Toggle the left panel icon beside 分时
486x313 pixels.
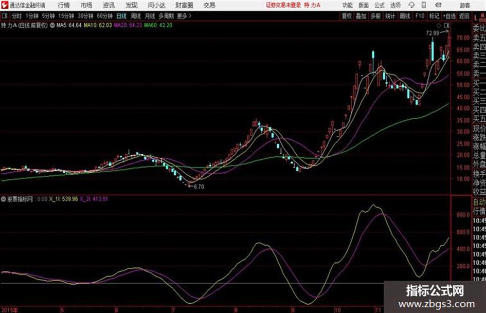point(5,16)
